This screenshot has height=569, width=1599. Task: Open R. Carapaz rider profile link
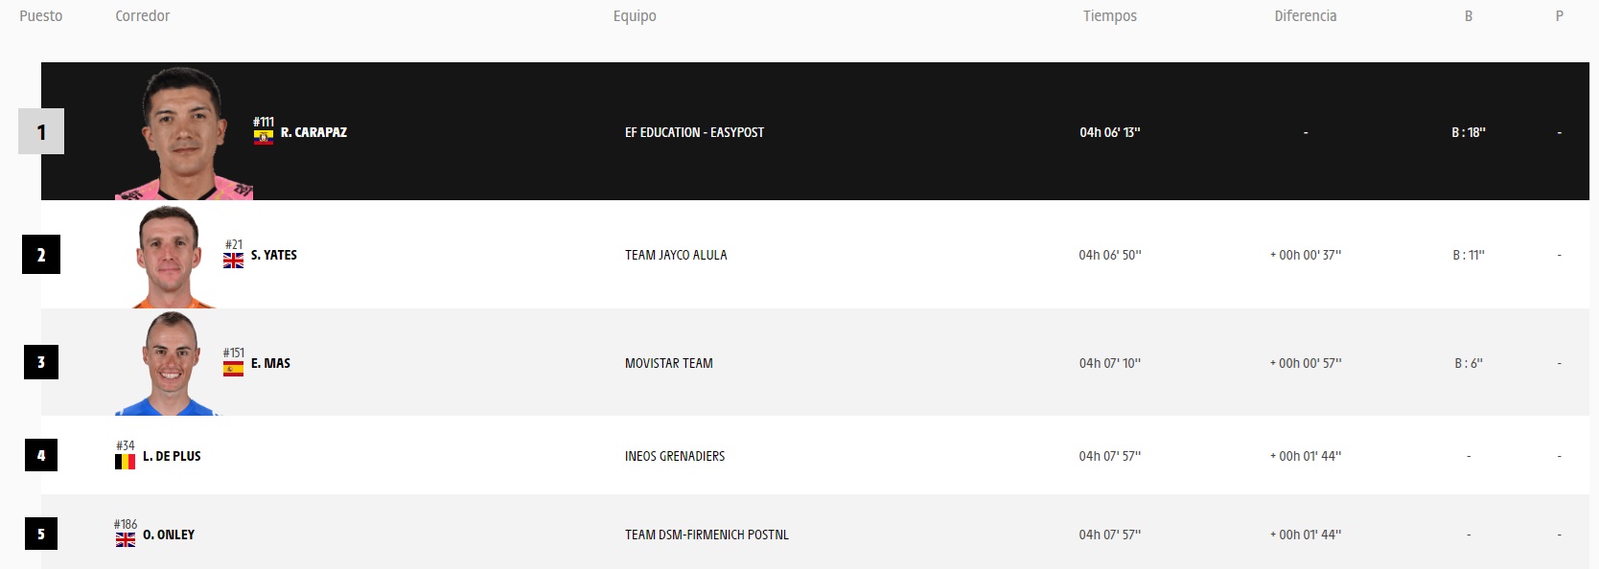[x=313, y=132]
